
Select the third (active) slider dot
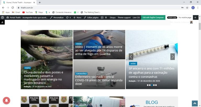(x=152, y=85)
